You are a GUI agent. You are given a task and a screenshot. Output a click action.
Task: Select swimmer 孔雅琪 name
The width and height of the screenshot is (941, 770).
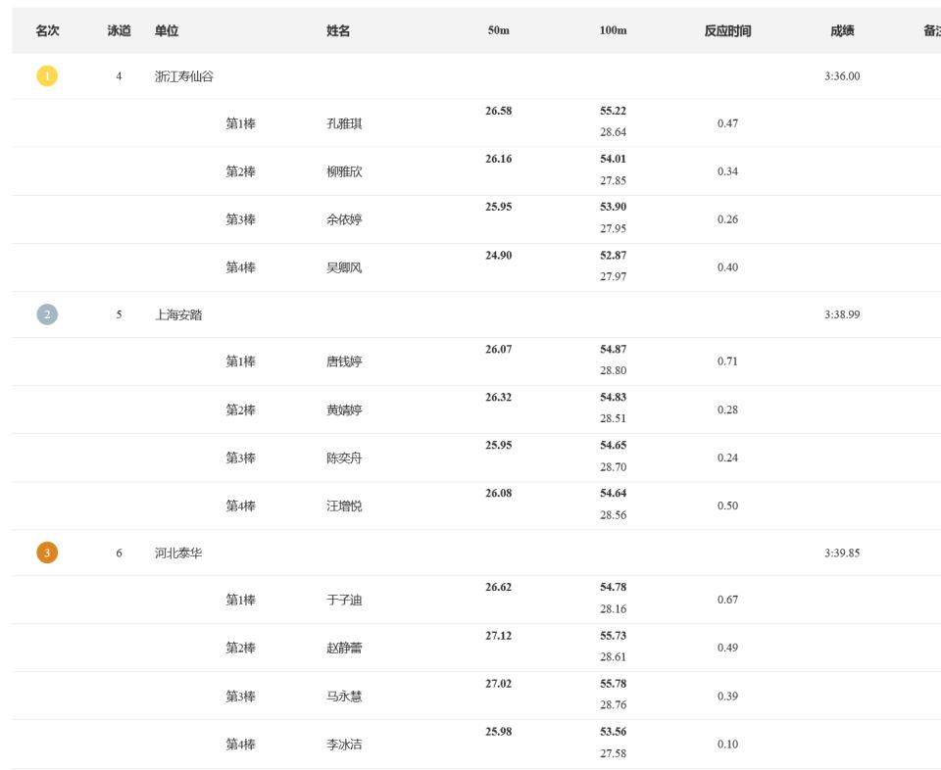344,123
